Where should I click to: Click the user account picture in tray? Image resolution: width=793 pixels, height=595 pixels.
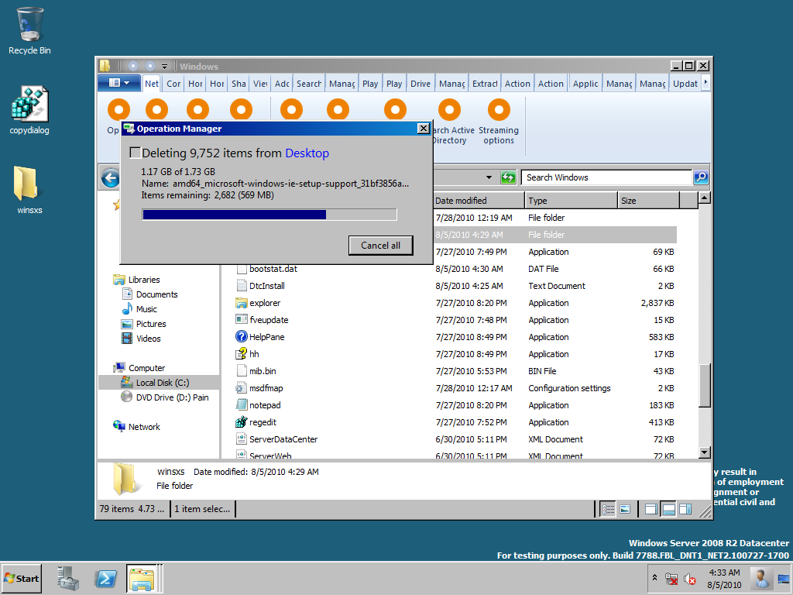click(x=760, y=578)
